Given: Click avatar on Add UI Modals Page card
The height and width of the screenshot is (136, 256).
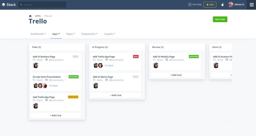Looking at the screenshot, I should click(156, 65).
